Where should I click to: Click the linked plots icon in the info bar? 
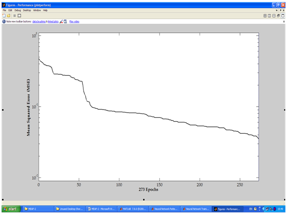(66, 21)
